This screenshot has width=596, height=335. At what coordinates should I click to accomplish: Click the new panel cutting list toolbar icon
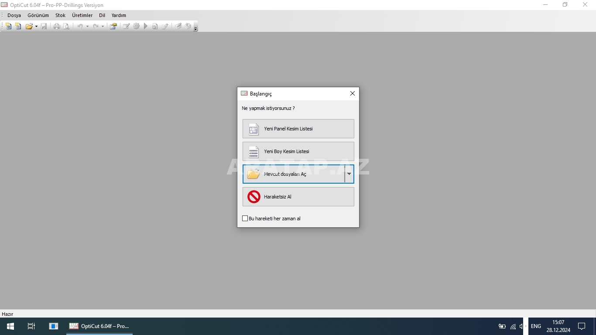(x=8, y=26)
